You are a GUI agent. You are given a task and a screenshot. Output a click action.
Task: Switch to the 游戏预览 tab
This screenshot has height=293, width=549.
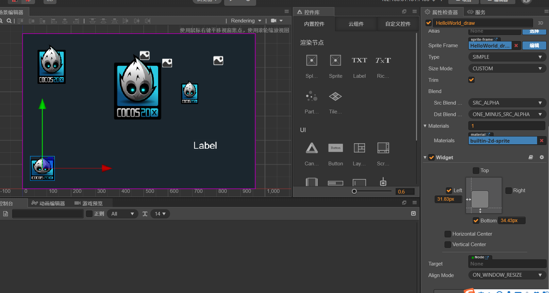tap(88, 203)
